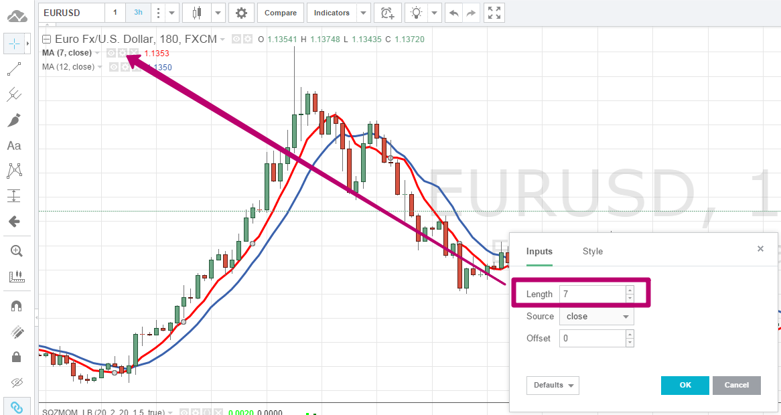The image size is (781, 415).
Task: Toggle the sync drawings link icon
Action: pos(17,408)
